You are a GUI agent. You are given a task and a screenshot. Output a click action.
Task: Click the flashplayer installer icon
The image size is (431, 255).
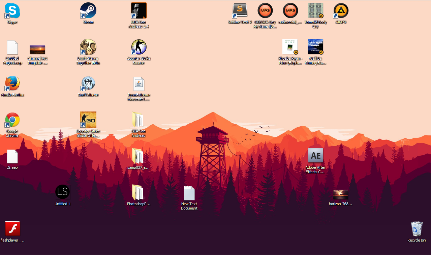pyautogui.click(x=12, y=229)
